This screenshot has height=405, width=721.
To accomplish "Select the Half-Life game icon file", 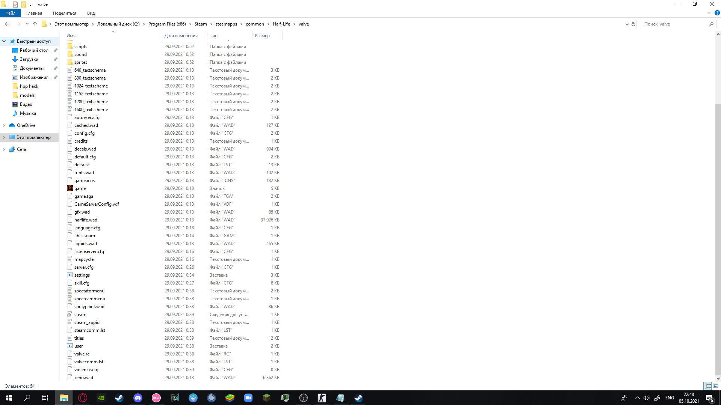I will click(70, 188).
